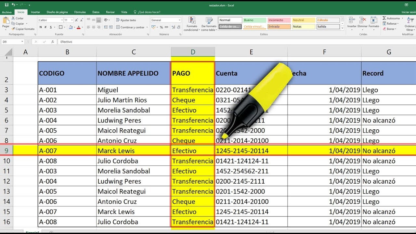
Task: Align text to bottom
Action: pos(98,20)
